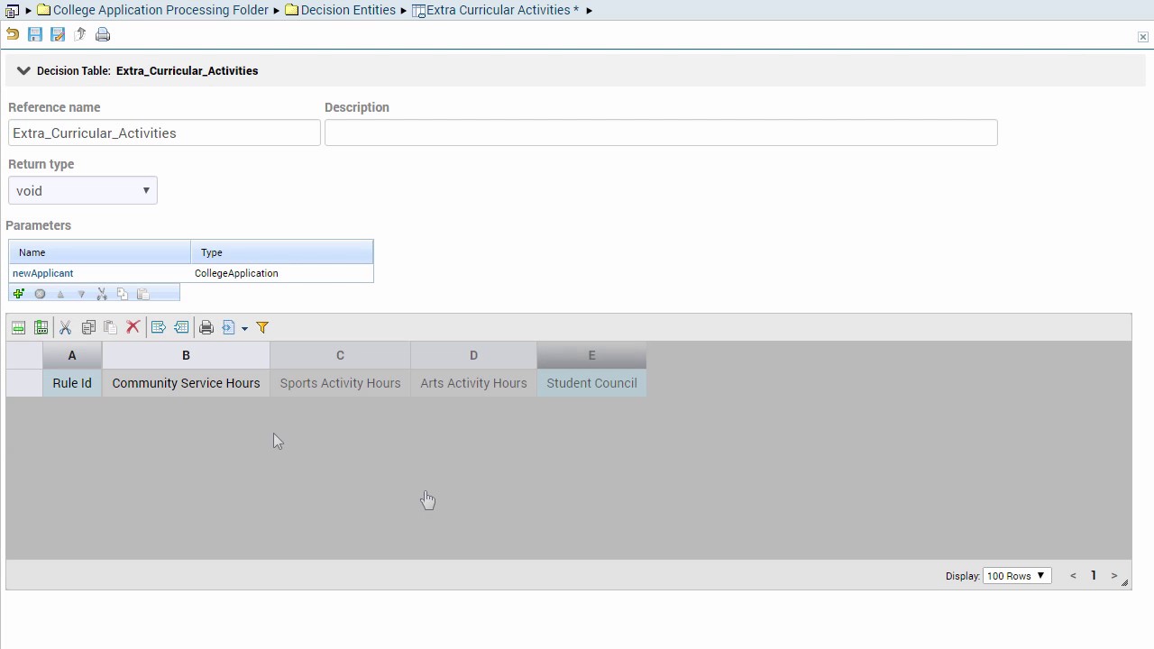The height and width of the screenshot is (649, 1154).
Task: Go to previous page with the < arrow
Action: click(1073, 575)
